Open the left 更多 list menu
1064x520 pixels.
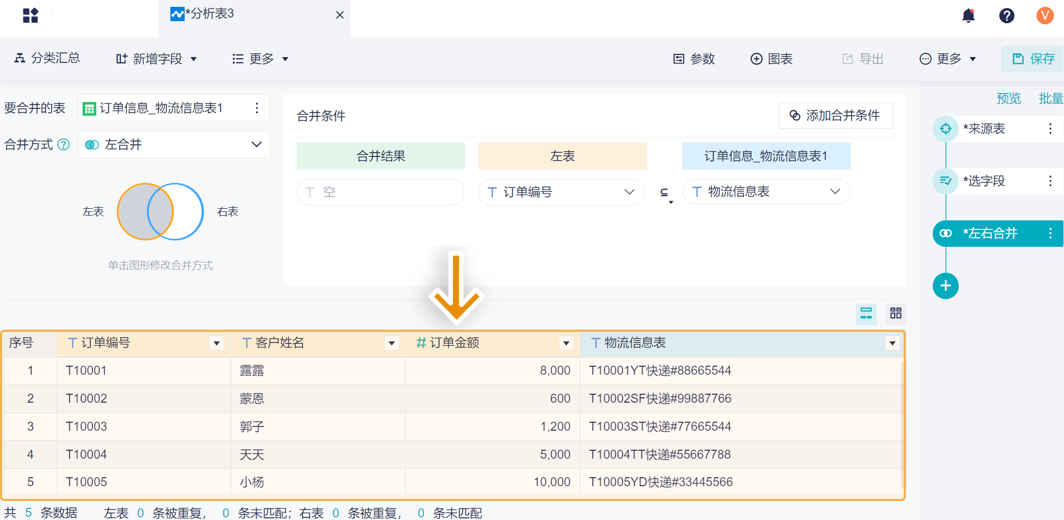[260, 59]
